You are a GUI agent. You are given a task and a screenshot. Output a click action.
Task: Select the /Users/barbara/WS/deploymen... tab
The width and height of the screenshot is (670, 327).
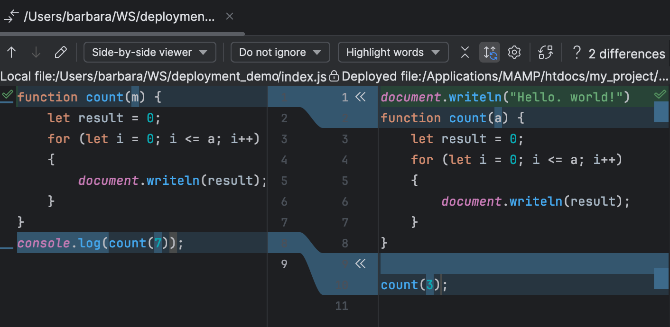(x=119, y=17)
